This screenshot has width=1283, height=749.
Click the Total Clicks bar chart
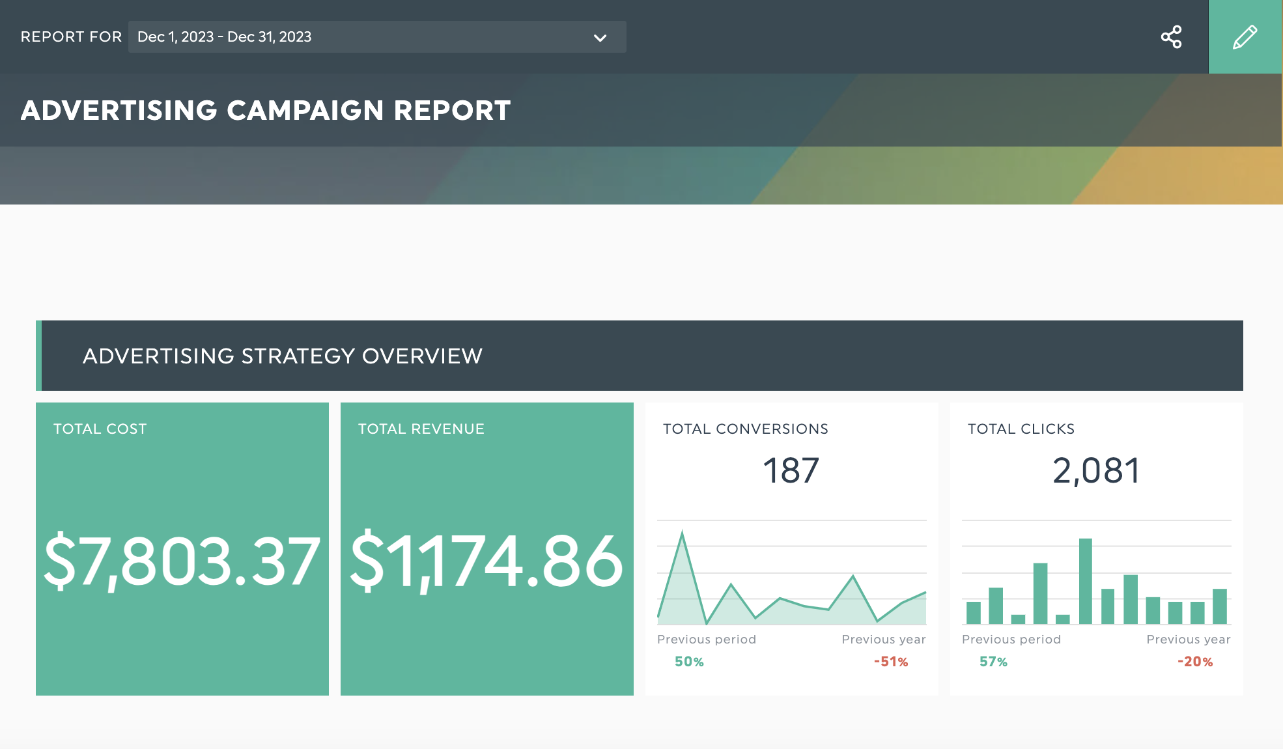coord(1097,573)
